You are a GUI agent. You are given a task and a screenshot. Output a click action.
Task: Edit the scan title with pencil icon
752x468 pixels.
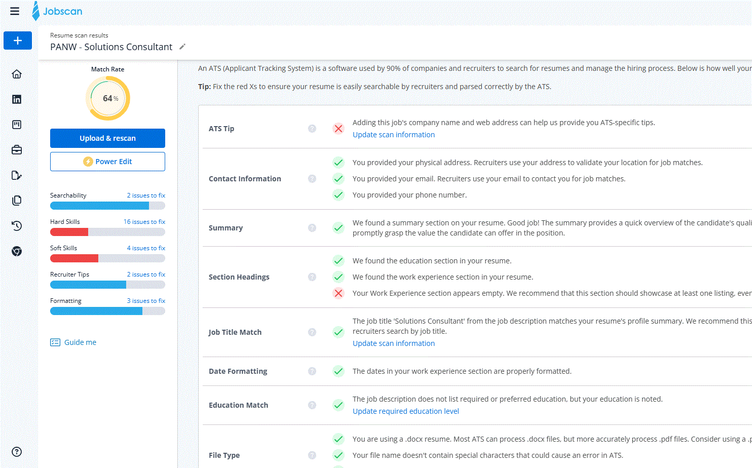tap(182, 47)
